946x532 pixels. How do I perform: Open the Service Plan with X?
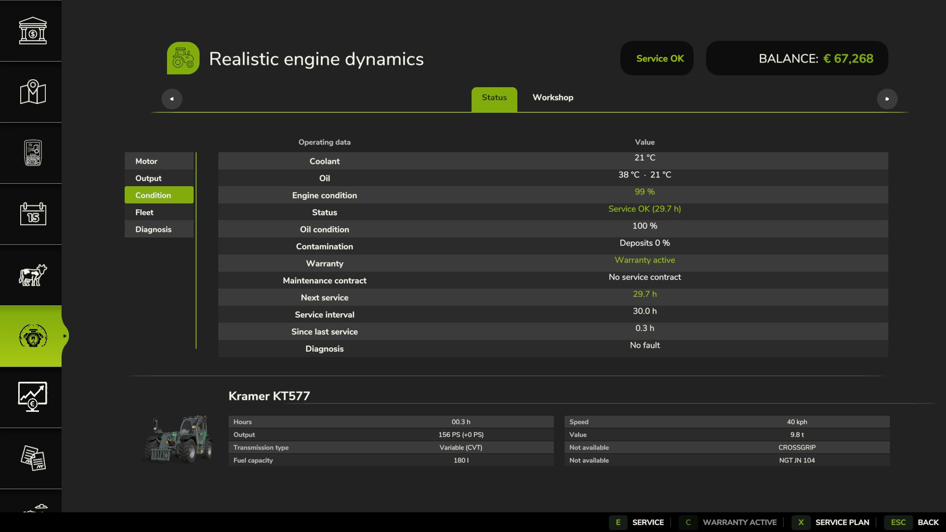pyautogui.click(x=832, y=522)
